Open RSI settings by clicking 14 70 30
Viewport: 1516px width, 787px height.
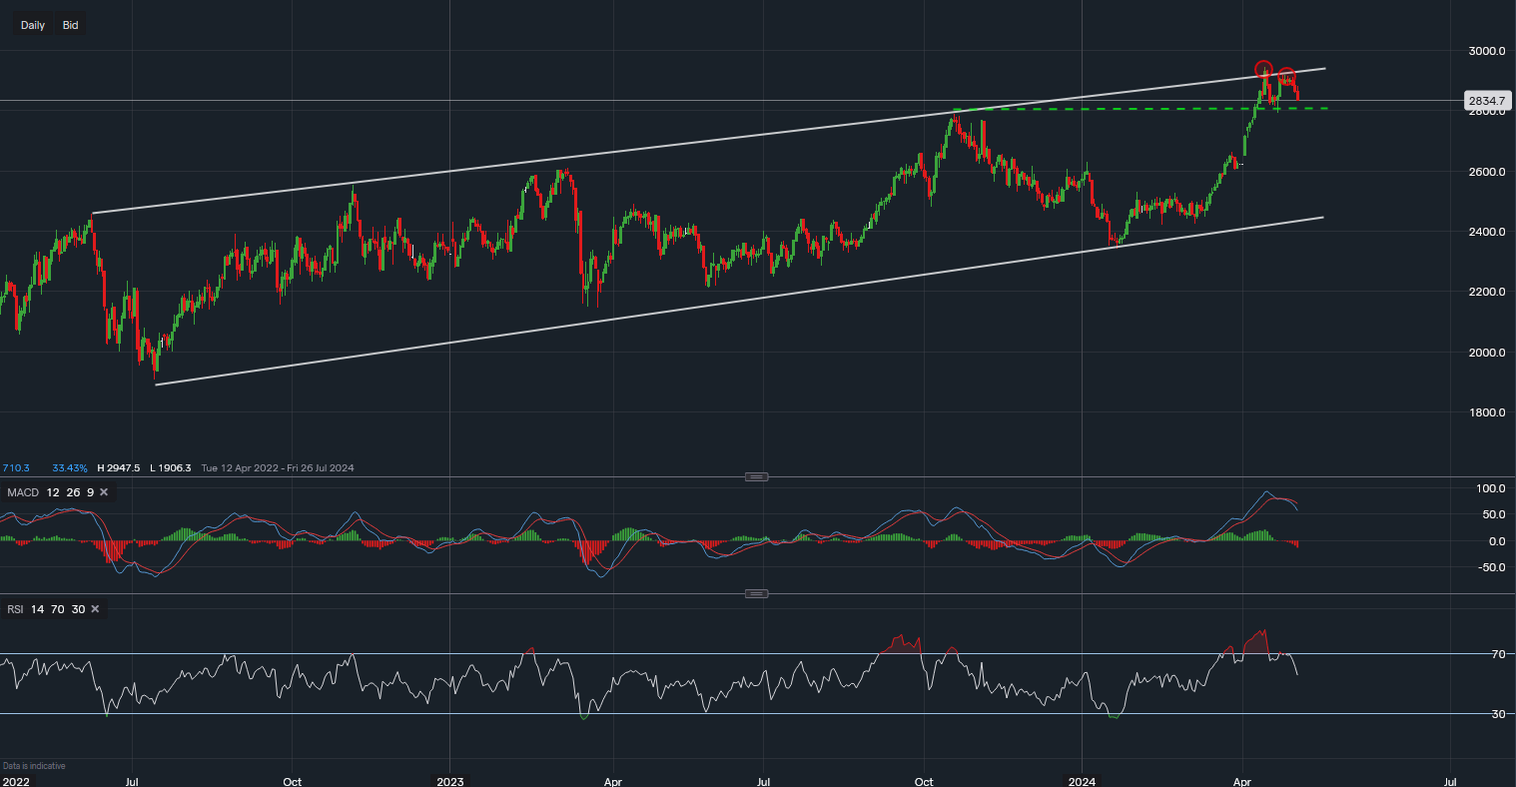pos(57,608)
